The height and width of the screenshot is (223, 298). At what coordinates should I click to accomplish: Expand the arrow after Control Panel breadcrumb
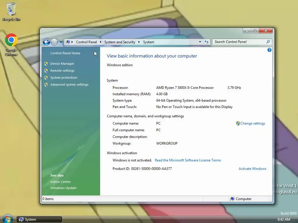click(x=100, y=42)
